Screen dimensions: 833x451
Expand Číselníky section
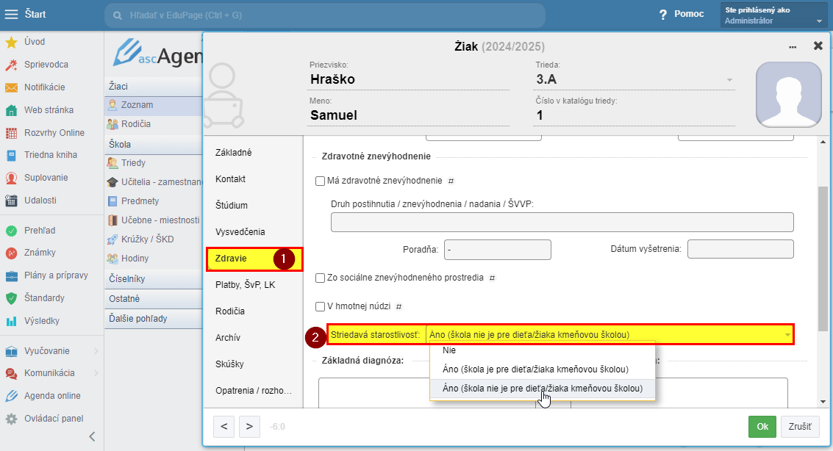[x=154, y=279]
